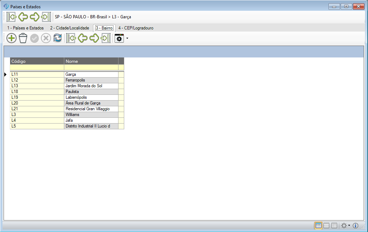Click the refresh arrows icon
Viewport: 368px width, 232px height.
pyautogui.click(x=57, y=38)
